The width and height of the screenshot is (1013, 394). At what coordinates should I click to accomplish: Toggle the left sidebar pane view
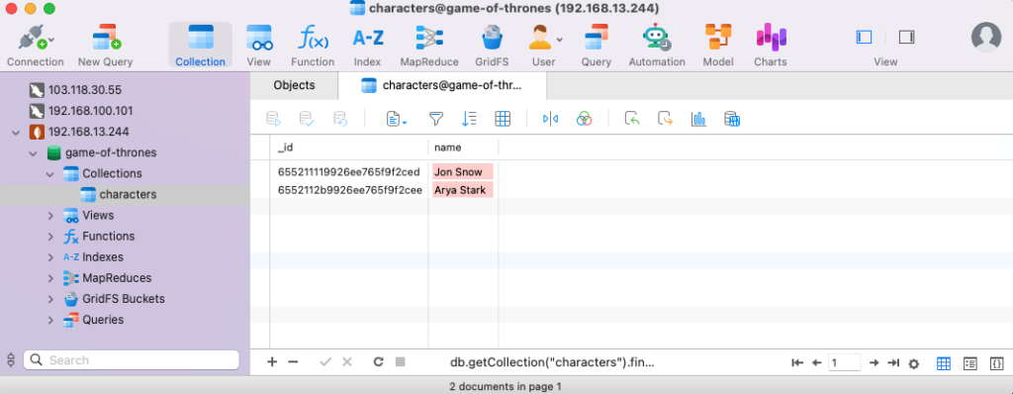click(864, 37)
